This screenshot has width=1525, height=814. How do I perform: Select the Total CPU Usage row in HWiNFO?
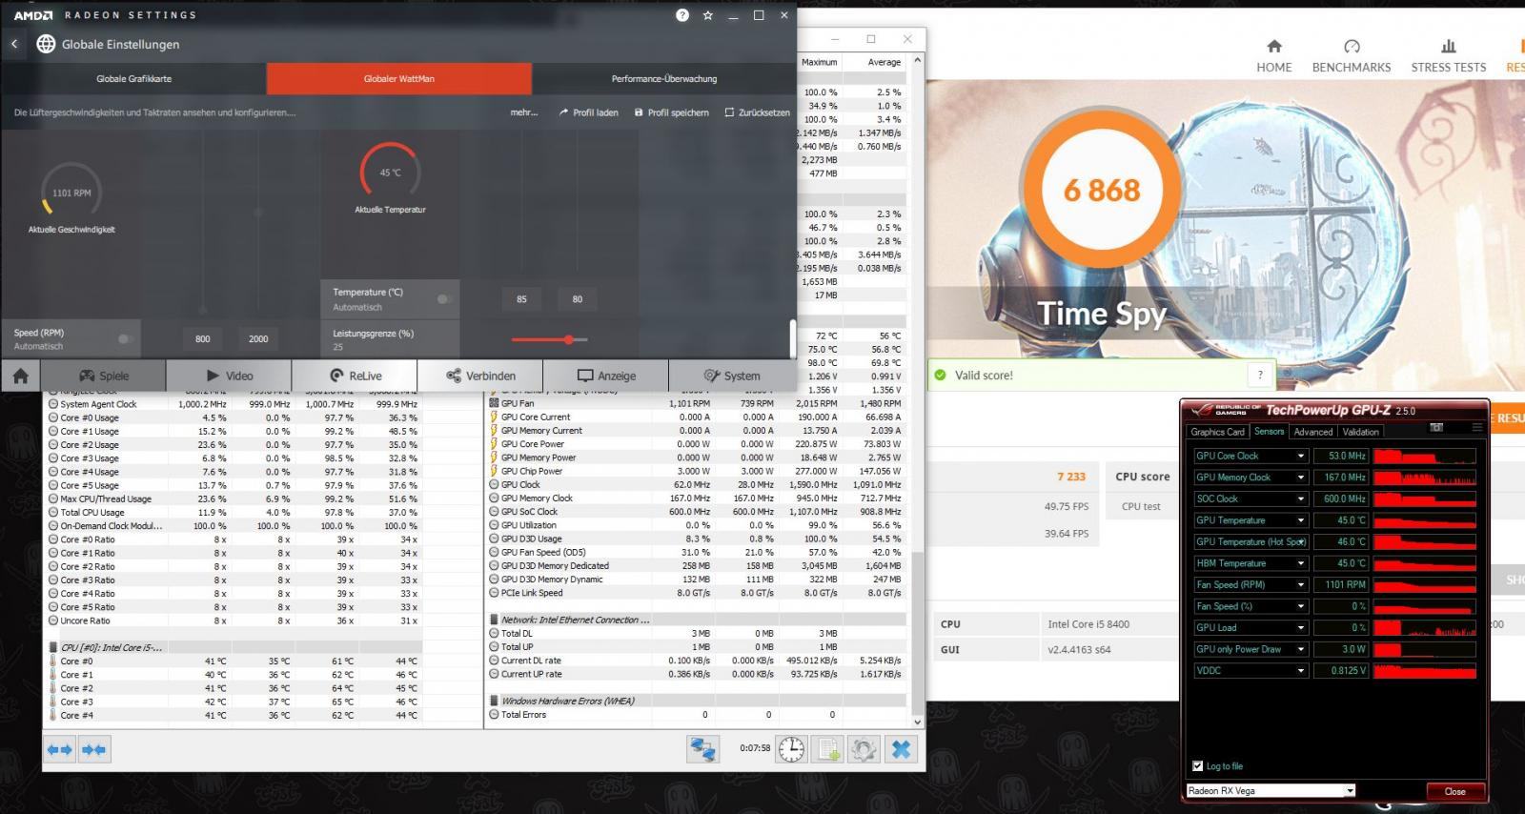pyautogui.click(x=234, y=512)
